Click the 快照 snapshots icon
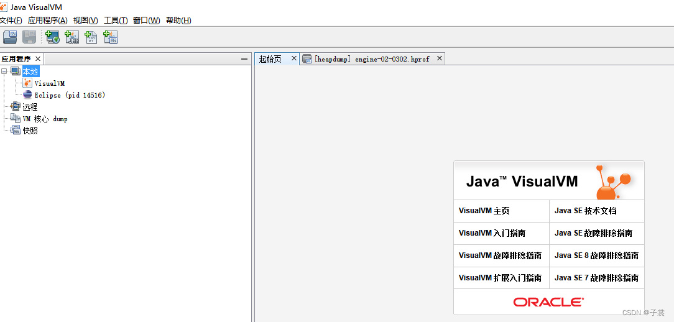Screen dimensions: 674x322 point(16,131)
